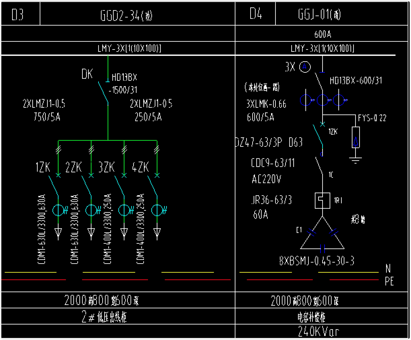Screen dimensions: 411x340
Task: Click the 750/5A transformer ratio text
Action: [47, 116]
